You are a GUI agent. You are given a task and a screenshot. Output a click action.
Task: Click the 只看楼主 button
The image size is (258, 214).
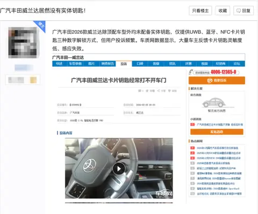[x=200, y=11]
